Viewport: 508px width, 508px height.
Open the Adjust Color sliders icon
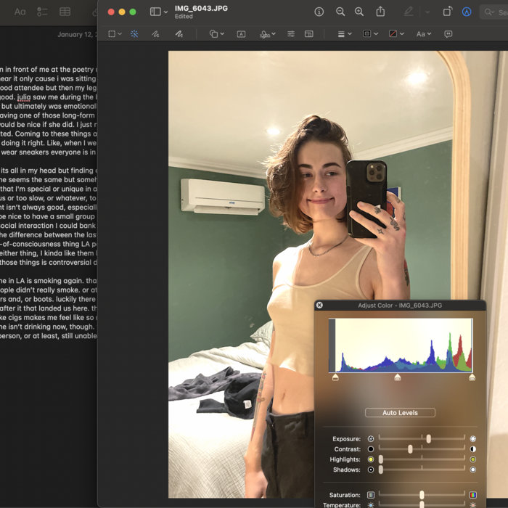pyautogui.click(x=291, y=34)
